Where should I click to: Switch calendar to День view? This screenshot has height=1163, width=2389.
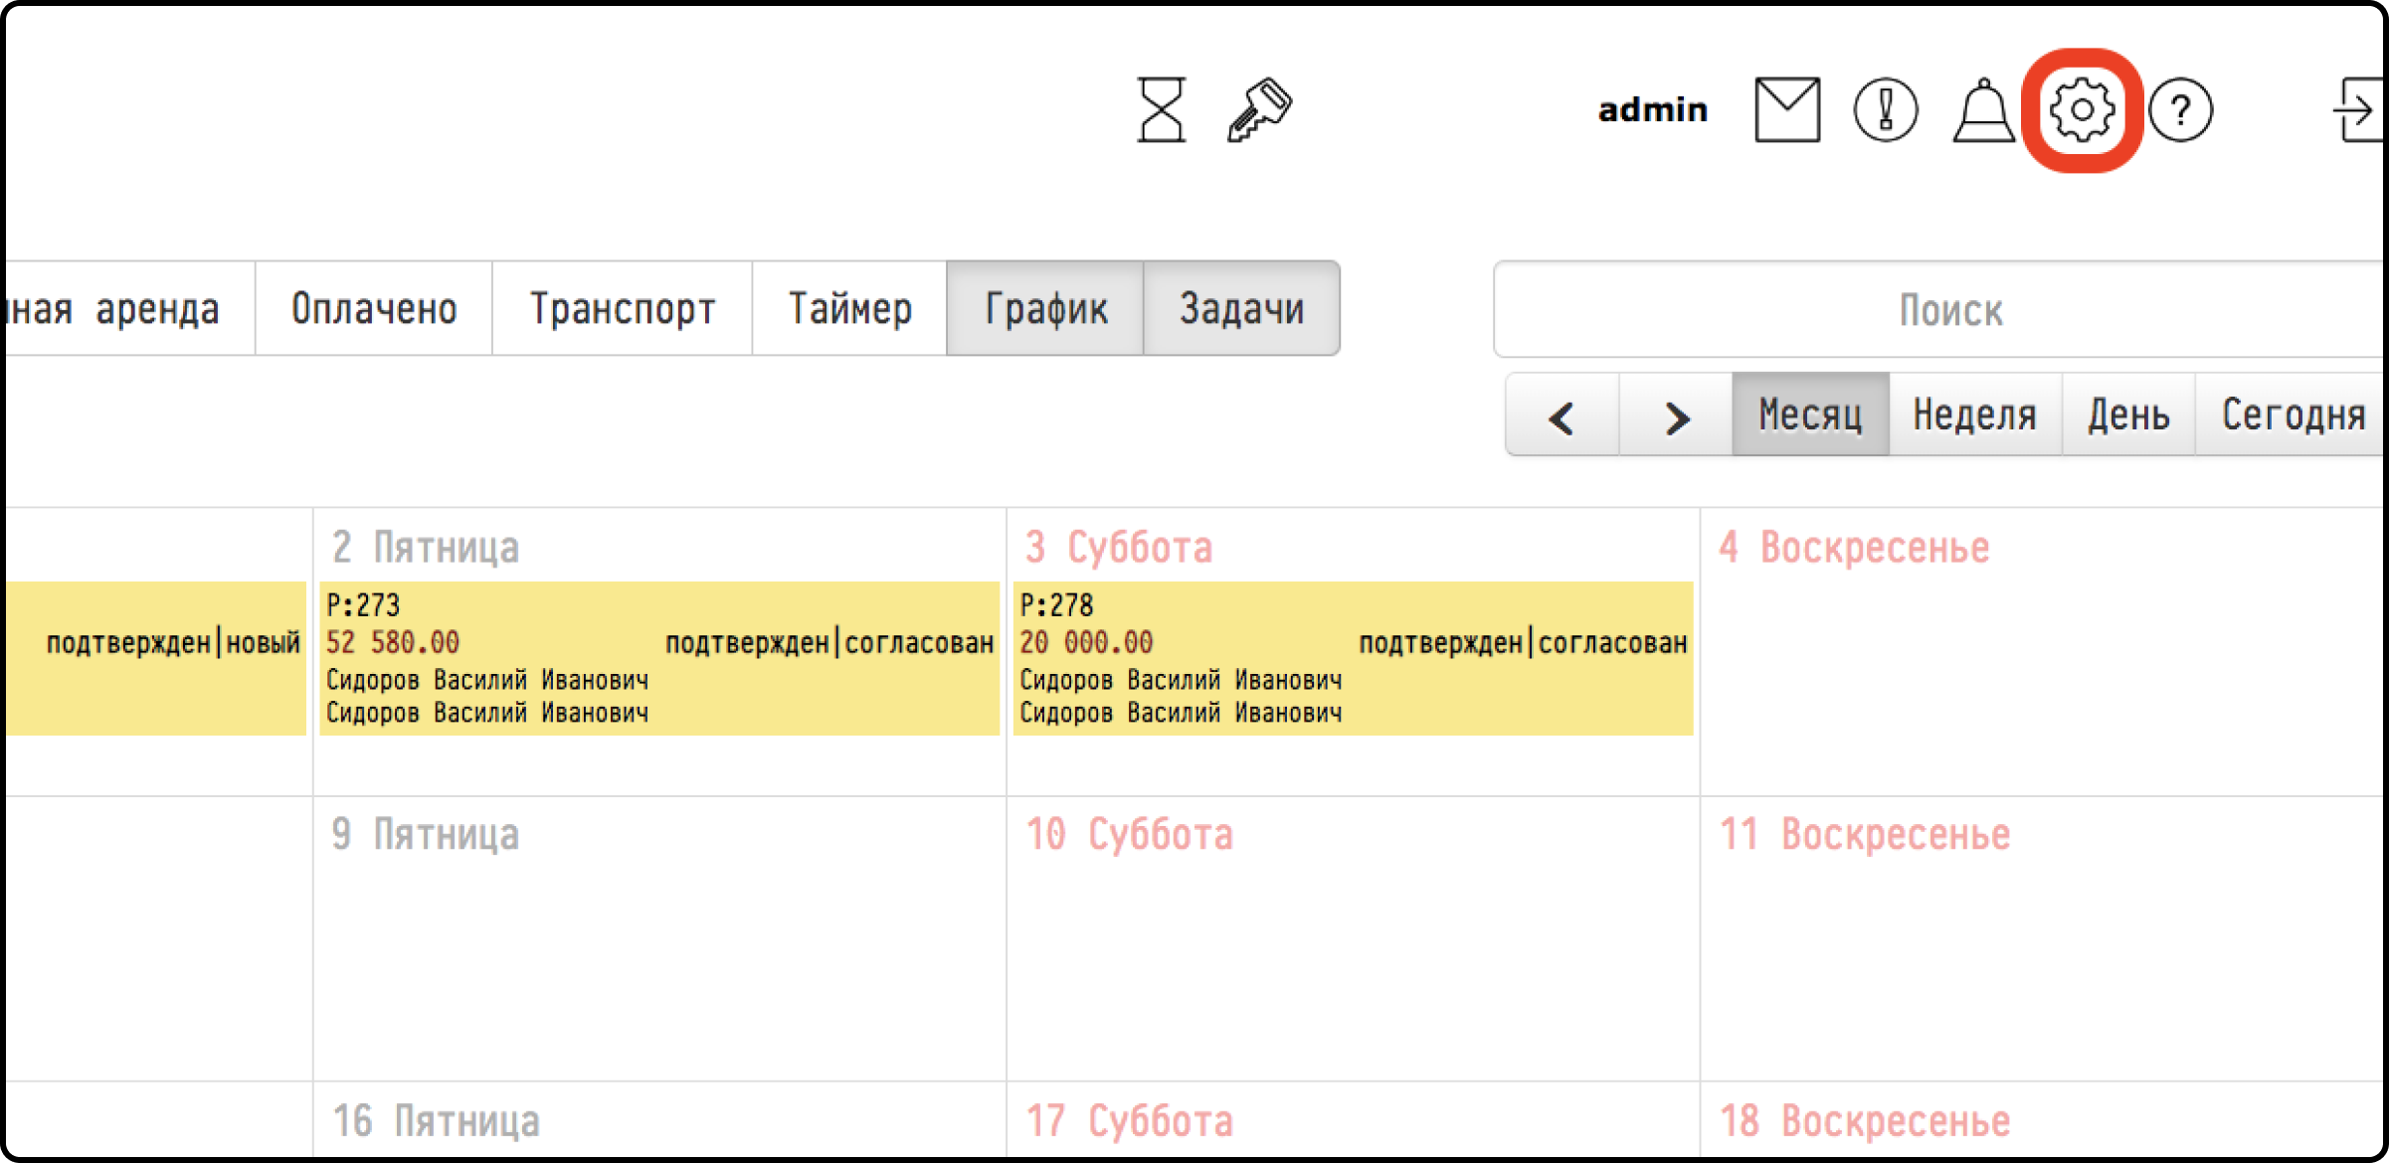(2128, 415)
